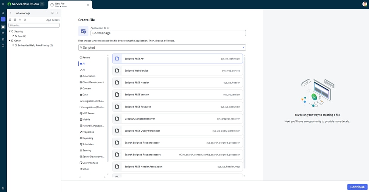Click the Continue button

coord(357,187)
